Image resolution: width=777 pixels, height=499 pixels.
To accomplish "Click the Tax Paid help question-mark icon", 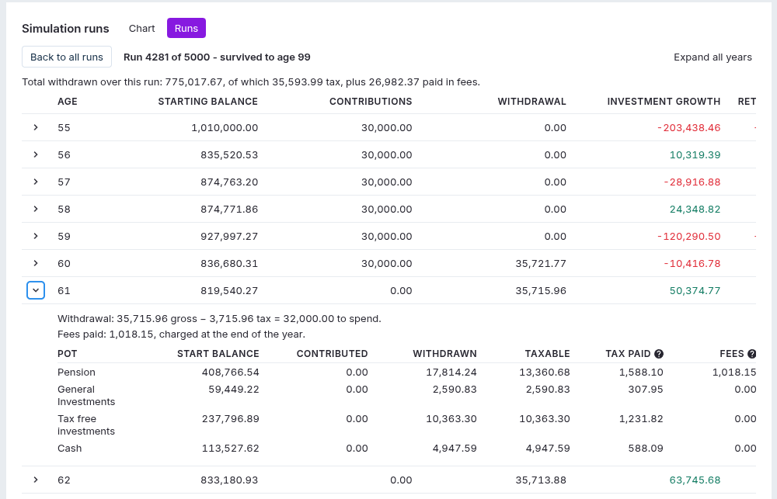I will tap(659, 353).
